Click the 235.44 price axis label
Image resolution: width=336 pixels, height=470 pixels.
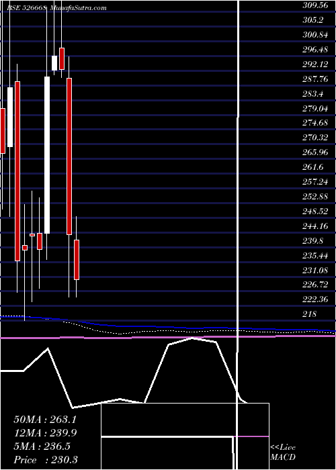pyautogui.click(x=315, y=255)
